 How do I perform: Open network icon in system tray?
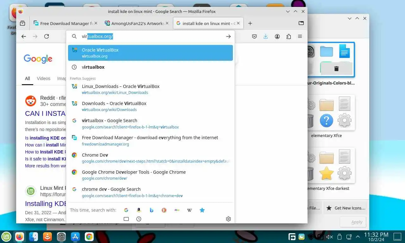click(x=349, y=237)
